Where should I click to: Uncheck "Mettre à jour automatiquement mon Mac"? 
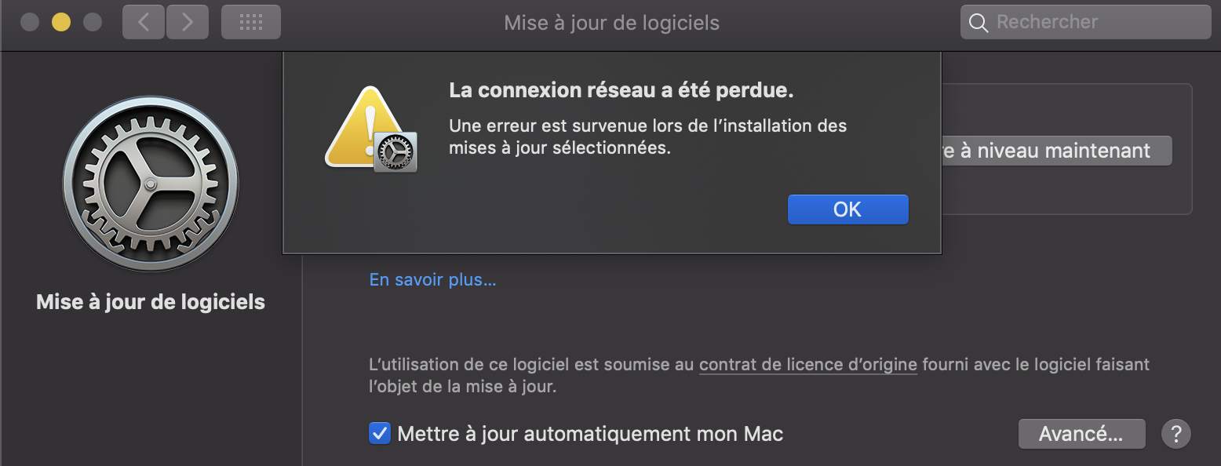(x=380, y=433)
